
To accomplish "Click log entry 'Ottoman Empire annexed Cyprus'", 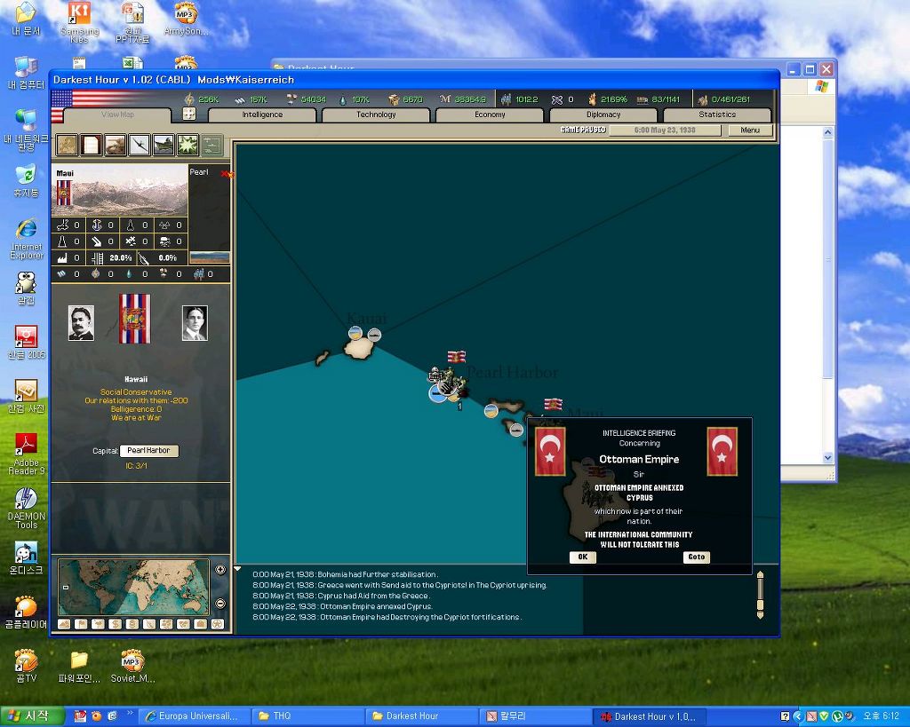I will pyautogui.click(x=342, y=606).
